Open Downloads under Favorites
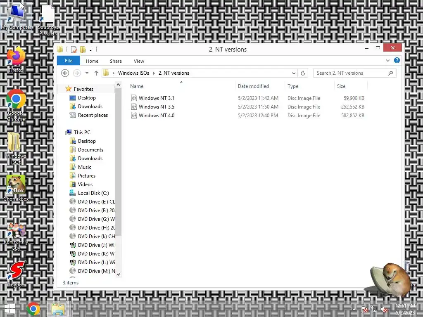This screenshot has height=317, width=423. point(90,106)
